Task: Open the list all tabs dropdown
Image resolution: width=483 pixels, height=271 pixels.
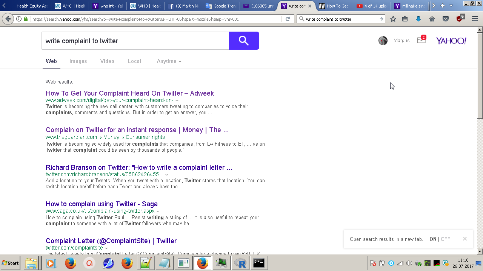Action: point(451,6)
